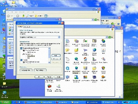138x104 pixels.
Task: Click the Remove button for installed services
Action: 56,59
